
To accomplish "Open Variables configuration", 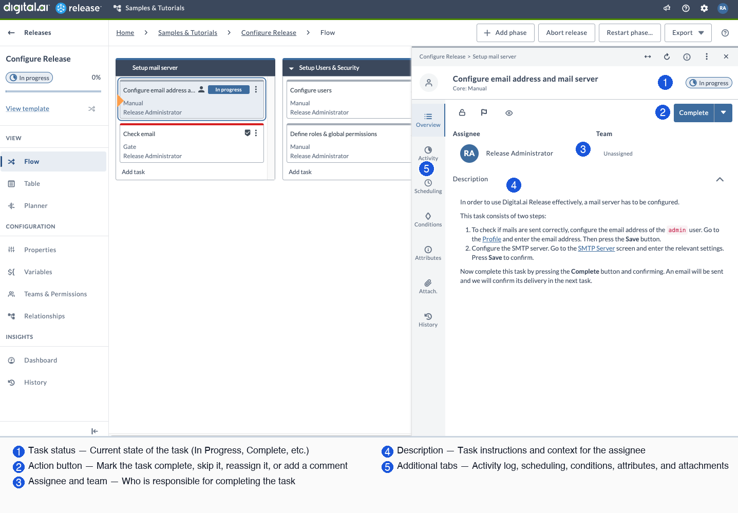I will tap(53, 272).
